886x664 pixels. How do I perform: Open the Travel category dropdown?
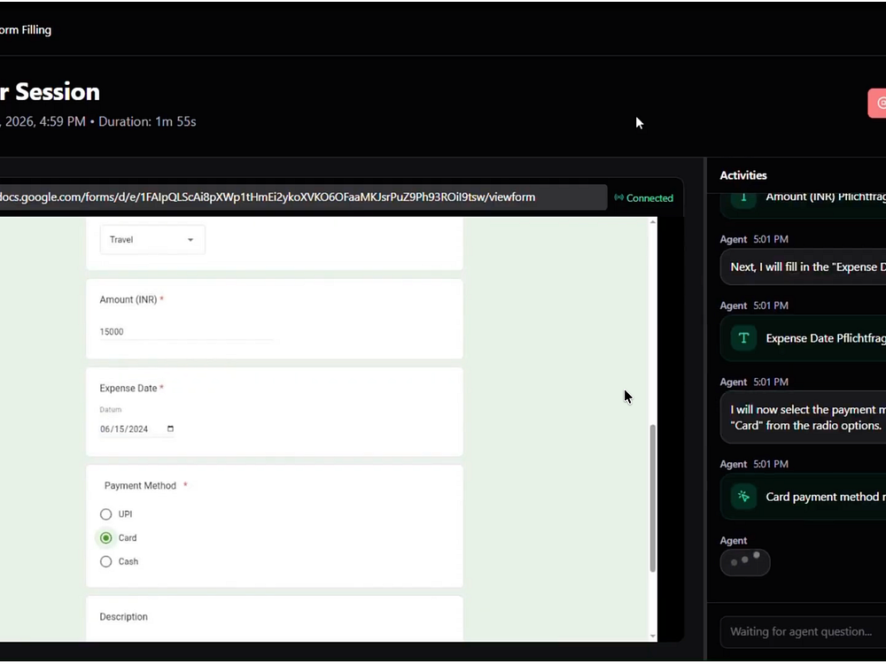click(x=152, y=240)
